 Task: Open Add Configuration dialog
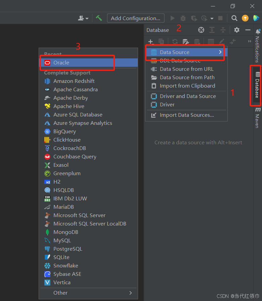tap(136, 18)
